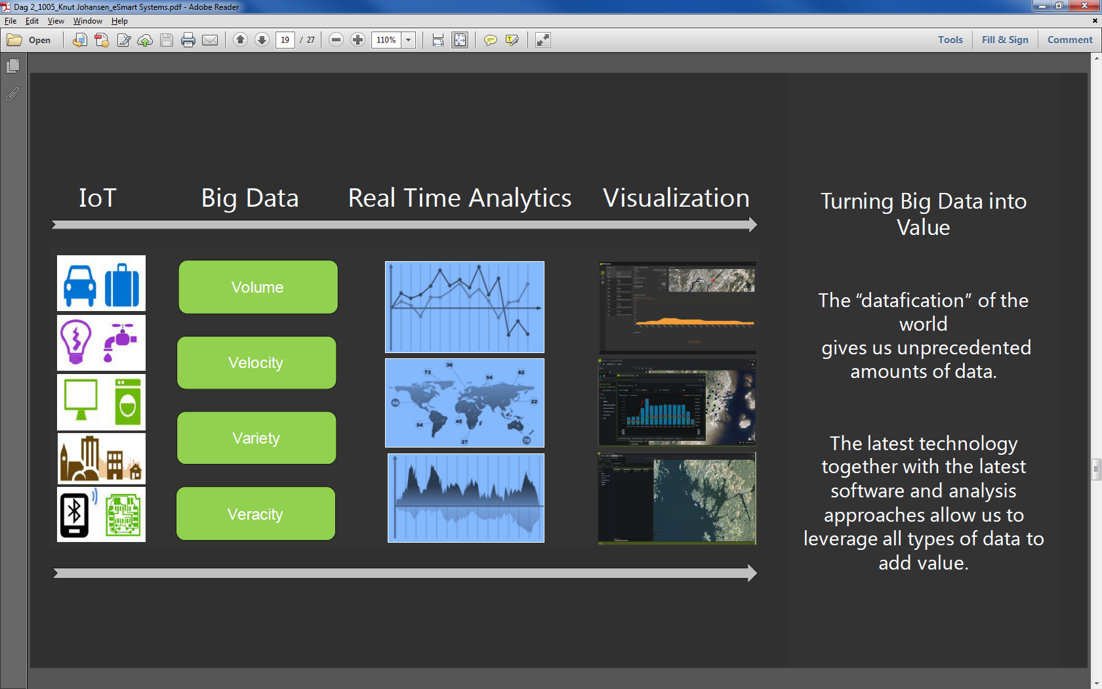Toggle fit to window width
The width and height of the screenshot is (1102, 689).
pyautogui.click(x=438, y=40)
